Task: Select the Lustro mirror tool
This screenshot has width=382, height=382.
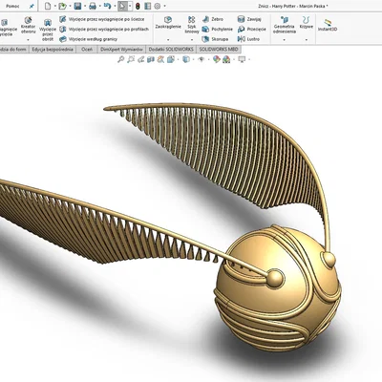Action: [x=248, y=39]
